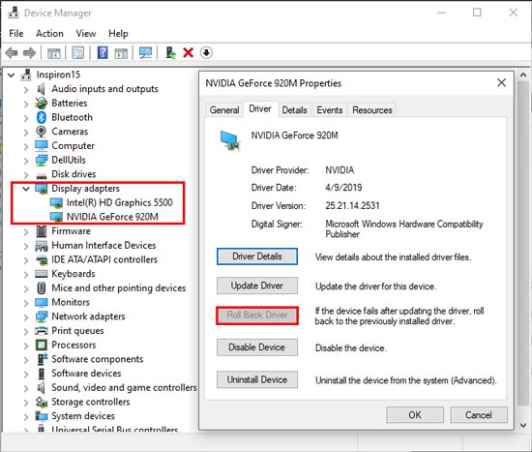Click the Back arrow toolbar icon
This screenshot has height=452, width=532.
coord(12,53)
